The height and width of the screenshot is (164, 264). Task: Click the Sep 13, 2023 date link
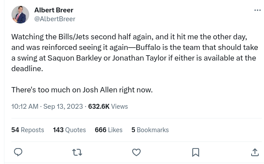pos(63,107)
